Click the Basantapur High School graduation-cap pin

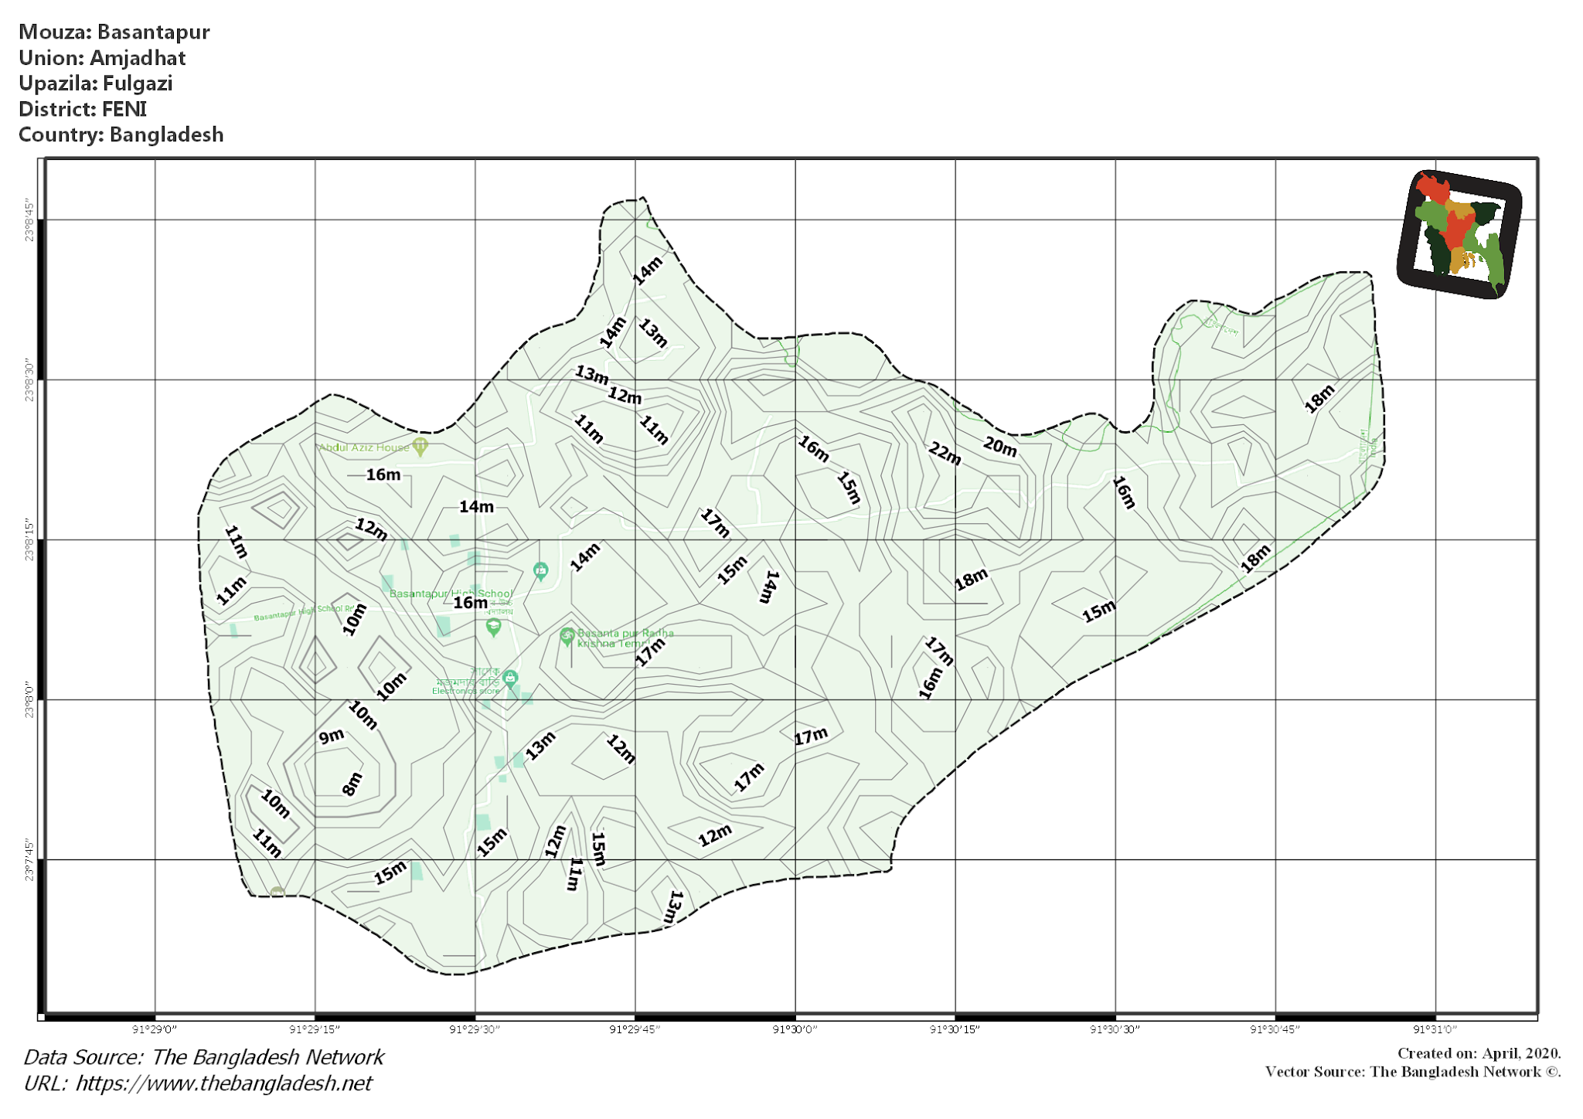(x=493, y=627)
